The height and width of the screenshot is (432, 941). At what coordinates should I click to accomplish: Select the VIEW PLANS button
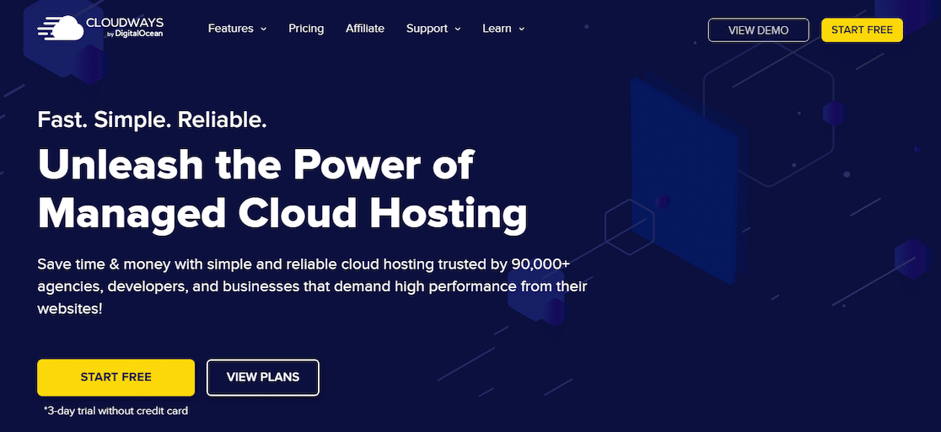263,377
